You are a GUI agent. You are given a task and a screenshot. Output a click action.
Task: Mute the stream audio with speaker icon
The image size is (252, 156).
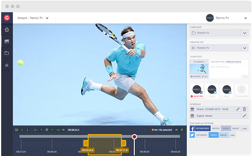click(63, 130)
